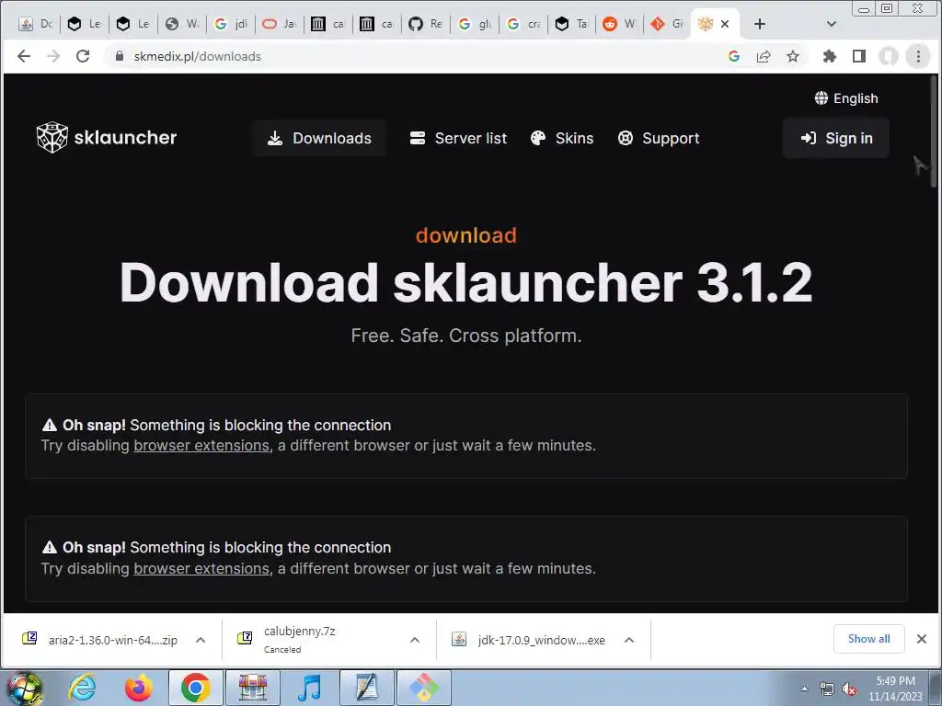
Task: Open the Downloads navigation item
Action: point(319,138)
